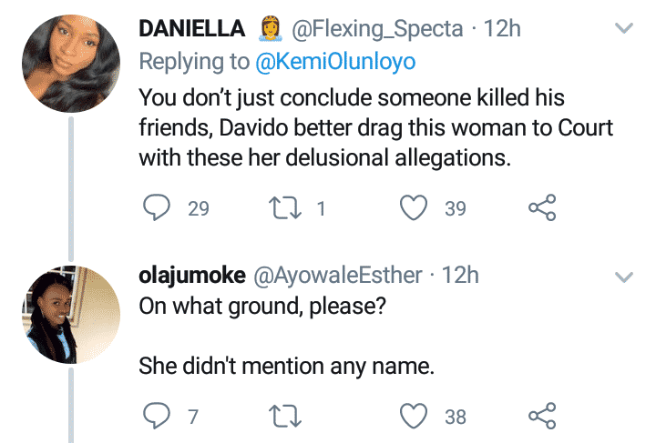Screen dimensions: 656x443
Task: Reply to olajumoke's tweet
Action: pyautogui.click(x=159, y=416)
